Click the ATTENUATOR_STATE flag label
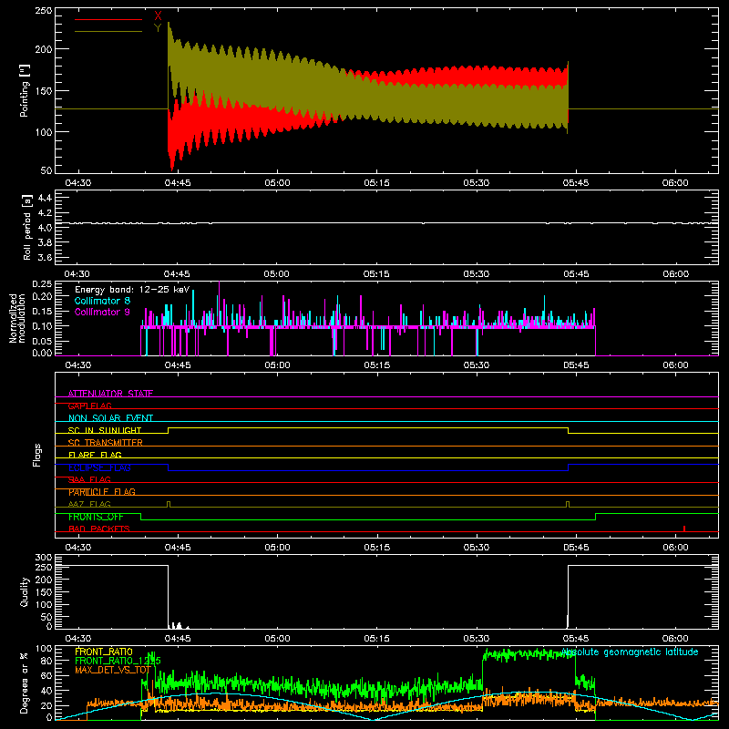Screen dimensions: 729x729 tap(110, 394)
